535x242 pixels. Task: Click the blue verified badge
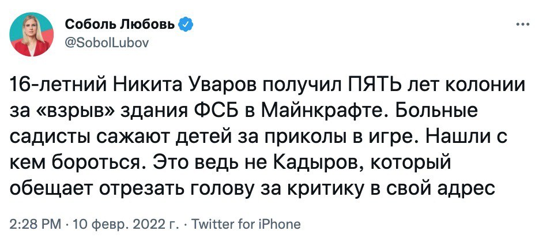point(186,25)
